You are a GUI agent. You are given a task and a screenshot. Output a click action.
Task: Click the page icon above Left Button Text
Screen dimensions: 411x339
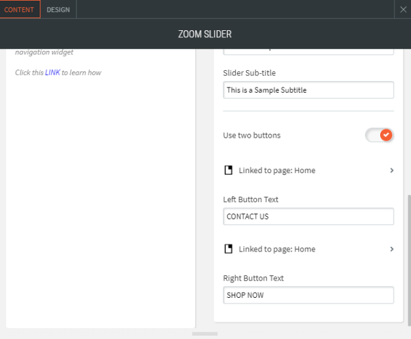[x=228, y=170]
